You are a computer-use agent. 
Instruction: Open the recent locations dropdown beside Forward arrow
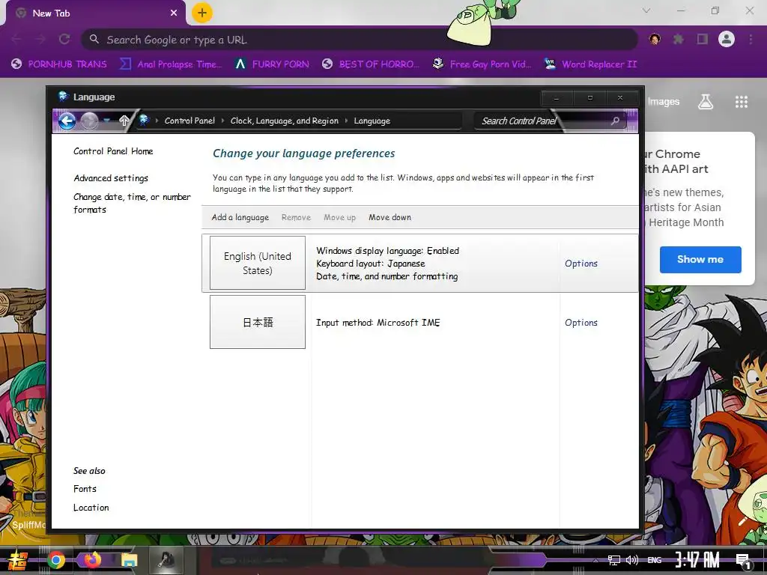pos(106,121)
